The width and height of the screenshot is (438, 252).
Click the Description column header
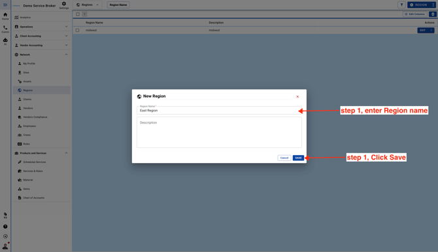216,22
